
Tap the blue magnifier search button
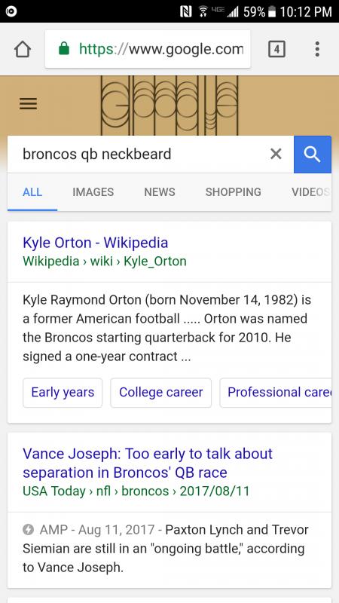click(313, 155)
